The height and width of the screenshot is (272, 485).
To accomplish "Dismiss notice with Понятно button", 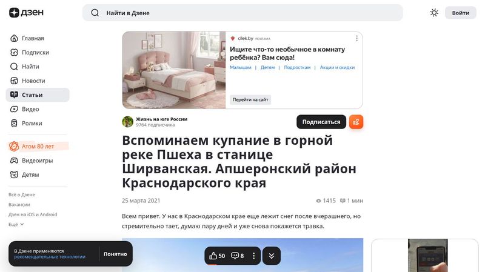I will [x=115, y=254].
